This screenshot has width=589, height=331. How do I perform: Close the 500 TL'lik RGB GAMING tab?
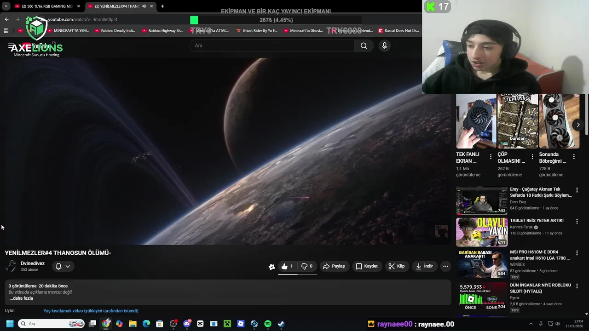78,6
